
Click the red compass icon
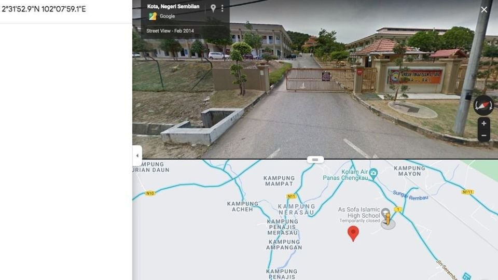pos(483,105)
